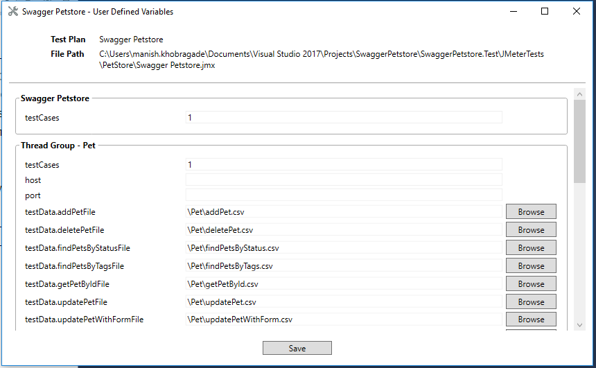Maximize the User Defined Variables window

[545, 11]
